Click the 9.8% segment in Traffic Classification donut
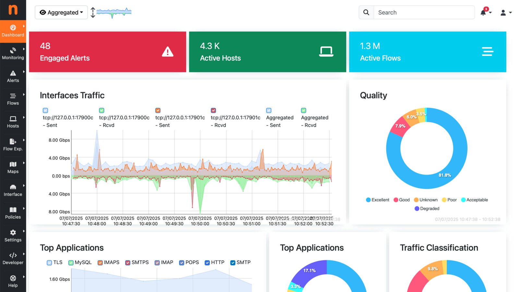The width and height of the screenshot is (519, 292). click(x=433, y=269)
